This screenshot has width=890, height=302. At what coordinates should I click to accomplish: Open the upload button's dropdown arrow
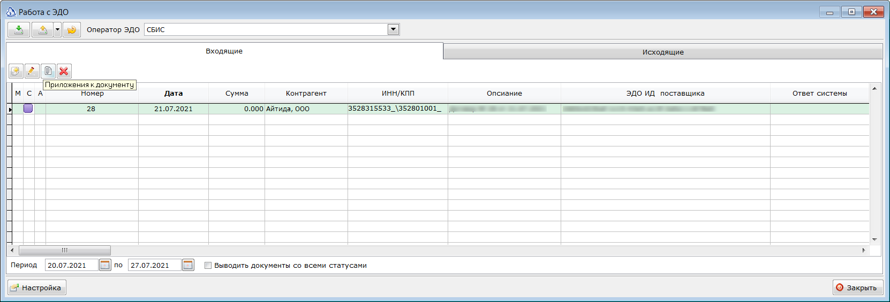(57, 30)
